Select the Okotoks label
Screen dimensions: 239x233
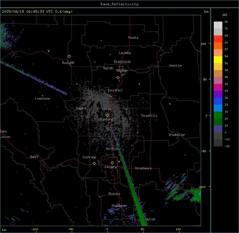tap(114, 194)
